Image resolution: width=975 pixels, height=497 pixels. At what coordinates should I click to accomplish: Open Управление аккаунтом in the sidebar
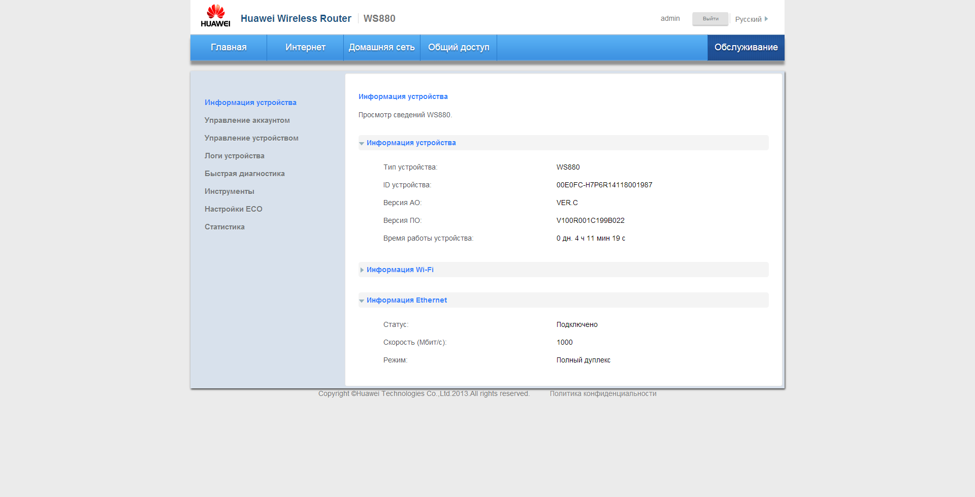pos(247,120)
